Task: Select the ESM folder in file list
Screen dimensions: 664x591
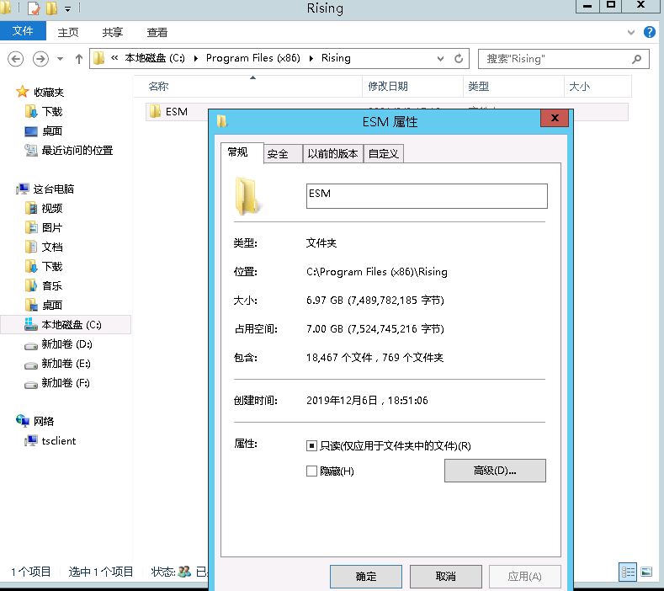Action: click(x=176, y=112)
